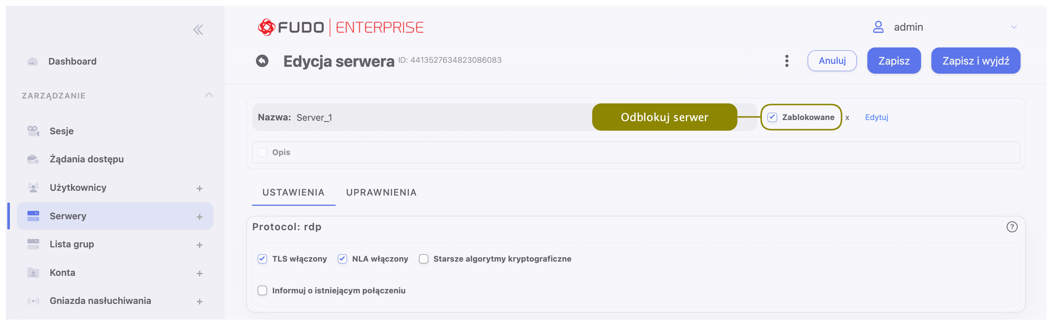Click the Zapisz i wyjdź button
This screenshot has height=328, width=1052.
(975, 61)
